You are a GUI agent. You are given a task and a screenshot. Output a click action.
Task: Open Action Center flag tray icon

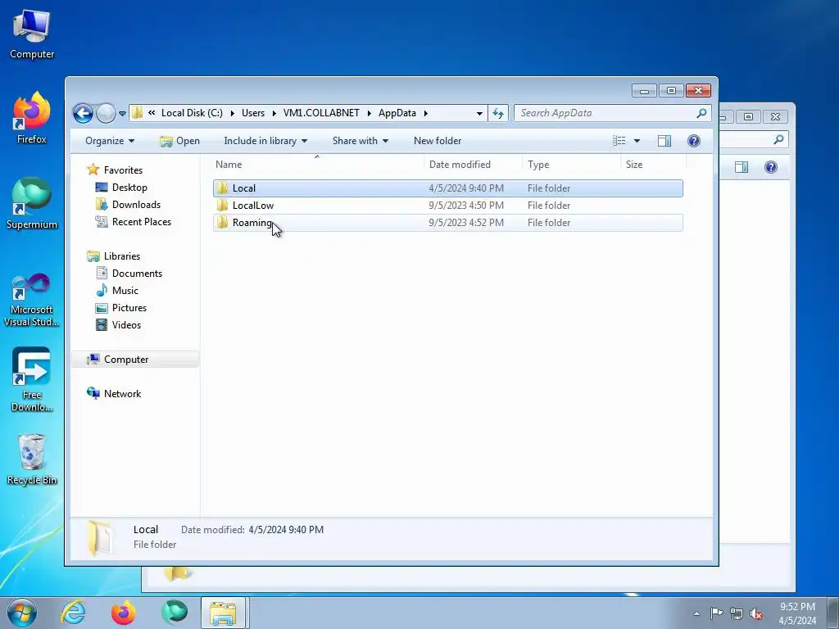tap(716, 613)
